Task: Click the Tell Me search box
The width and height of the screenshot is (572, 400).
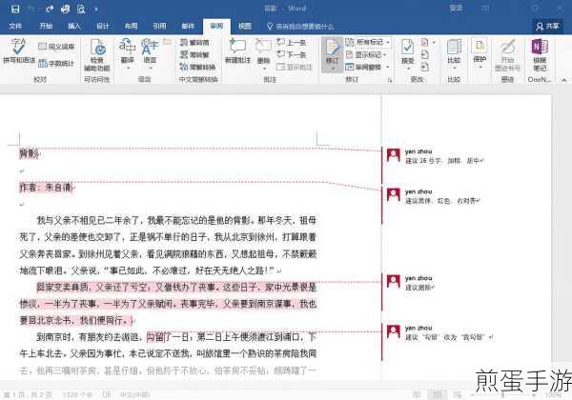Action: pos(300,27)
